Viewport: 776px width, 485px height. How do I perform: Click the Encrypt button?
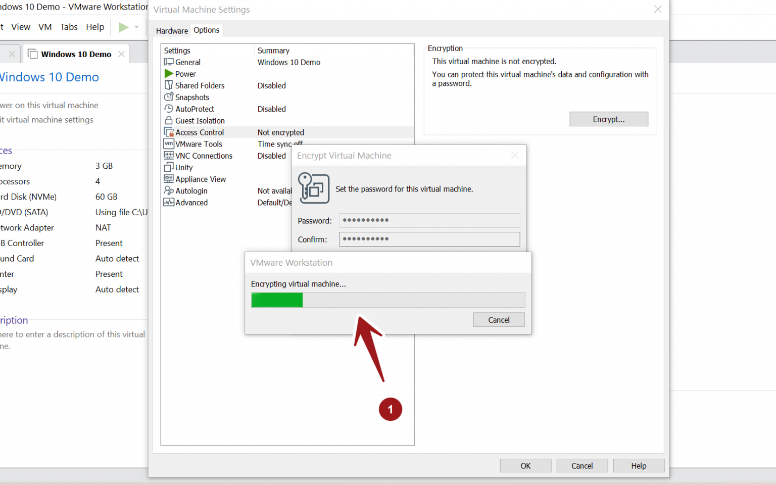tap(608, 119)
